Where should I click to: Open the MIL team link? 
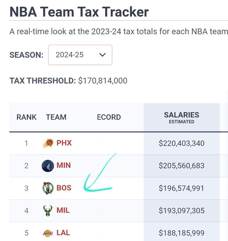[x=63, y=210]
